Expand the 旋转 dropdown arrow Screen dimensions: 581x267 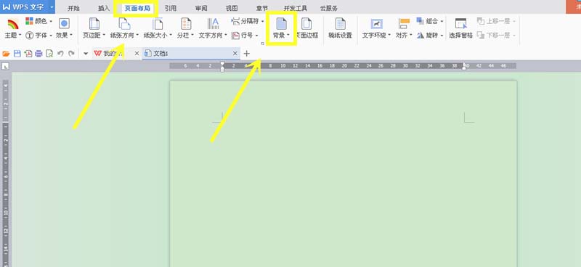442,36
